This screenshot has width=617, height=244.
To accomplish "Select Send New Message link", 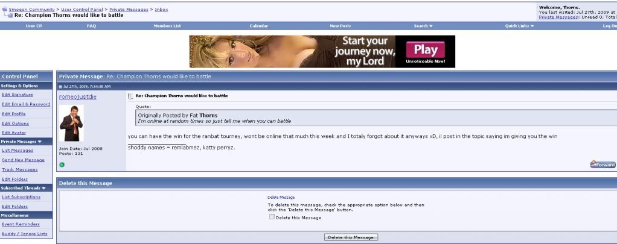I will point(24,160).
